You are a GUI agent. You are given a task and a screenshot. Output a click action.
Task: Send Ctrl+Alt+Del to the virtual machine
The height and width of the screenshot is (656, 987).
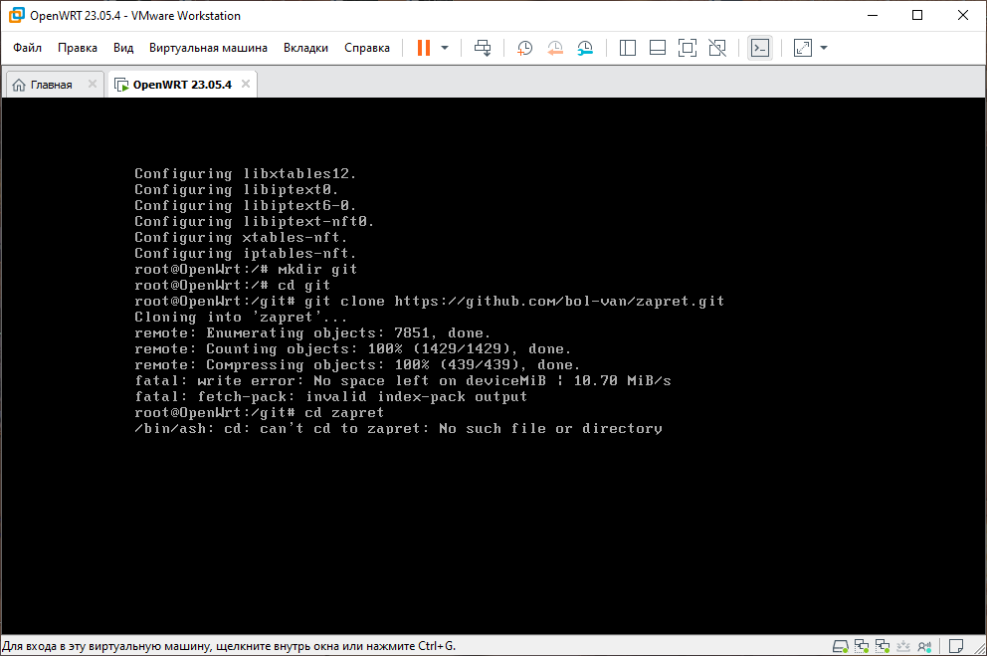483,48
